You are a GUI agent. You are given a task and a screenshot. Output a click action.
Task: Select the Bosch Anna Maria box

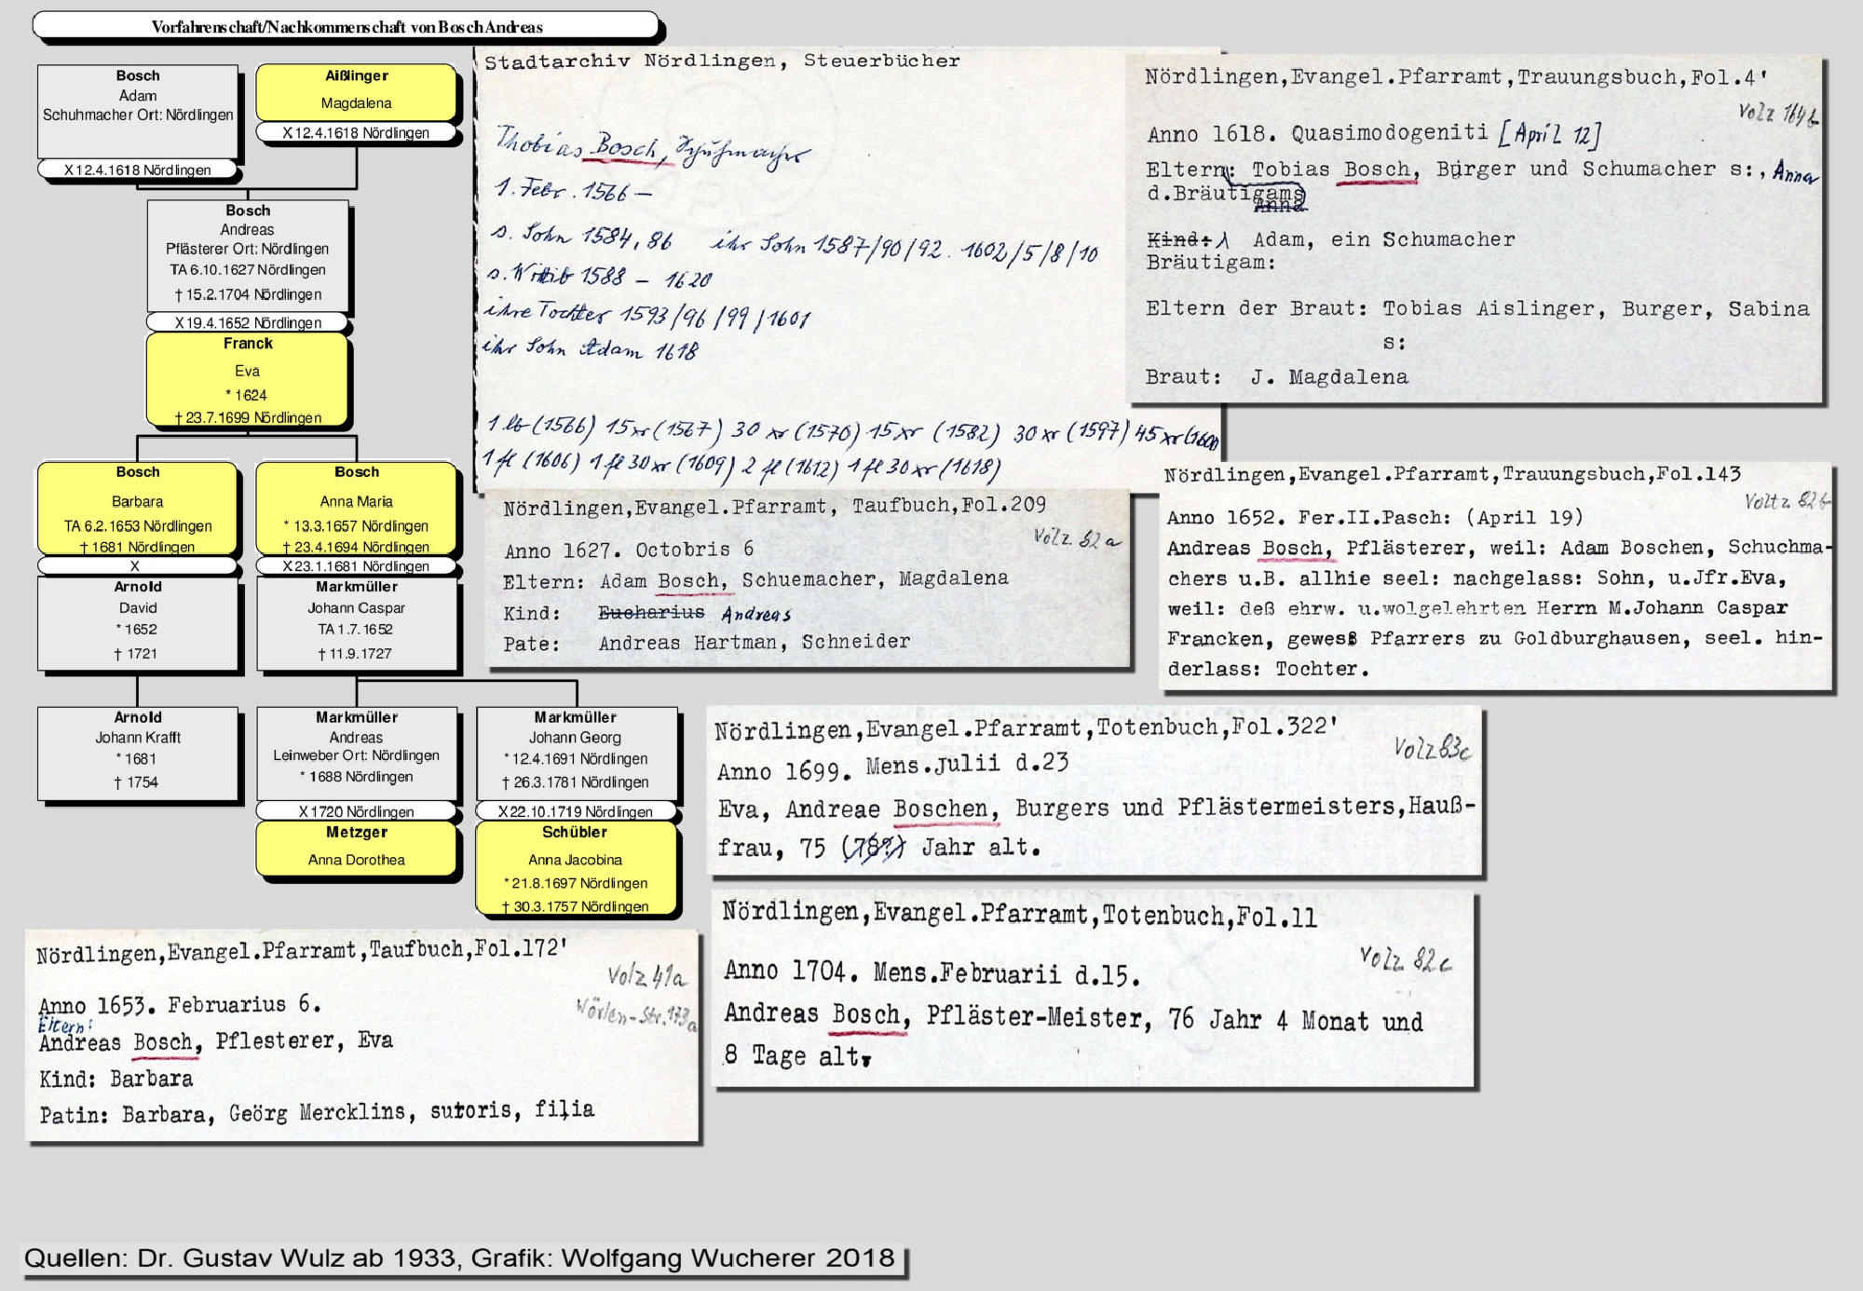[357, 508]
